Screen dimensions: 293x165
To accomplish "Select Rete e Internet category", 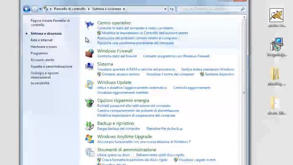I will click(42, 40).
